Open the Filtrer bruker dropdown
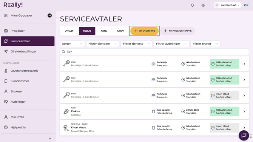 (x=205, y=44)
